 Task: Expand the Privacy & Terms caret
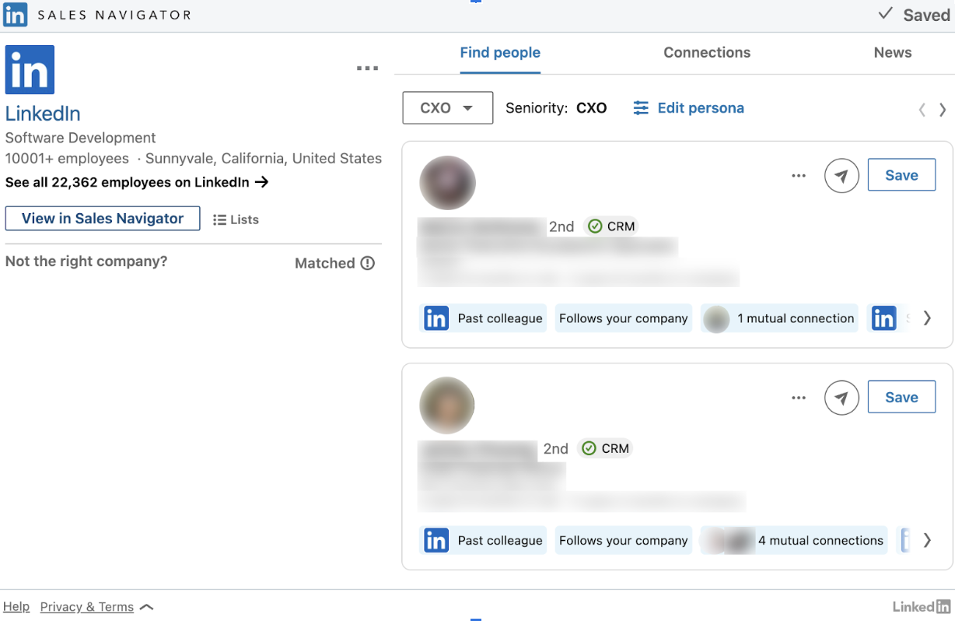click(x=146, y=607)
